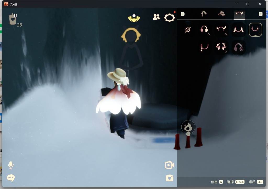Image resolution: width=268 pixels, height=189 pixels.
Task: Click the 退后 ESC back button
Action: [x=256, y=182]
